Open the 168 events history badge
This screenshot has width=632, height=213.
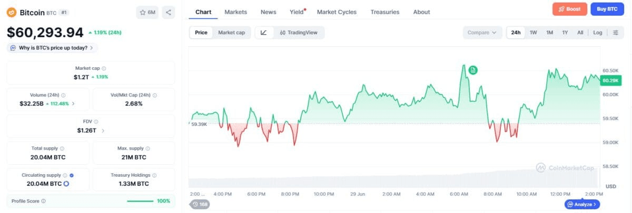(x=200, y=204)
